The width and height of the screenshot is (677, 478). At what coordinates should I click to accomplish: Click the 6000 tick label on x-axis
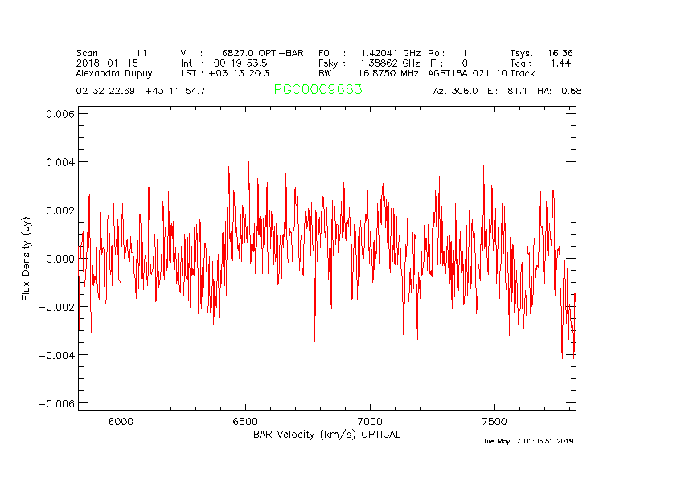click(x=121, y=422)
